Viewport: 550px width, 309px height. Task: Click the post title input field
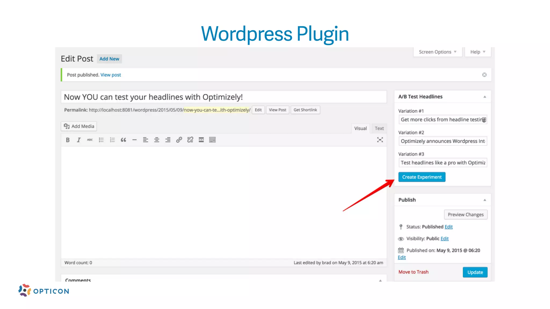pyautogui.click(x=224, y=97)
